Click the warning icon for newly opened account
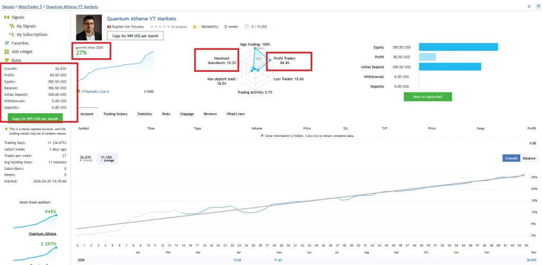The image size is (542, 265). point(6,129)
